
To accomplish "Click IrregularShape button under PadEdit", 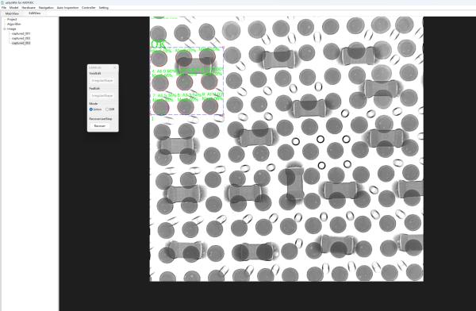I will (102, 96).
